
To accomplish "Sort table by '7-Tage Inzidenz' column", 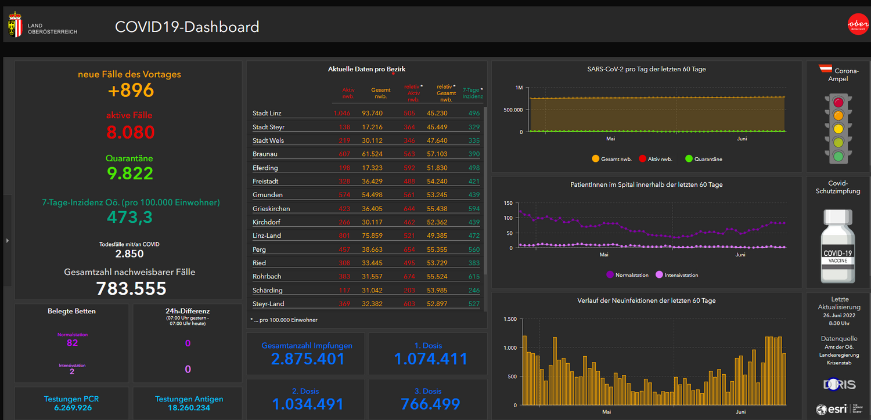I will coord(472,93).
